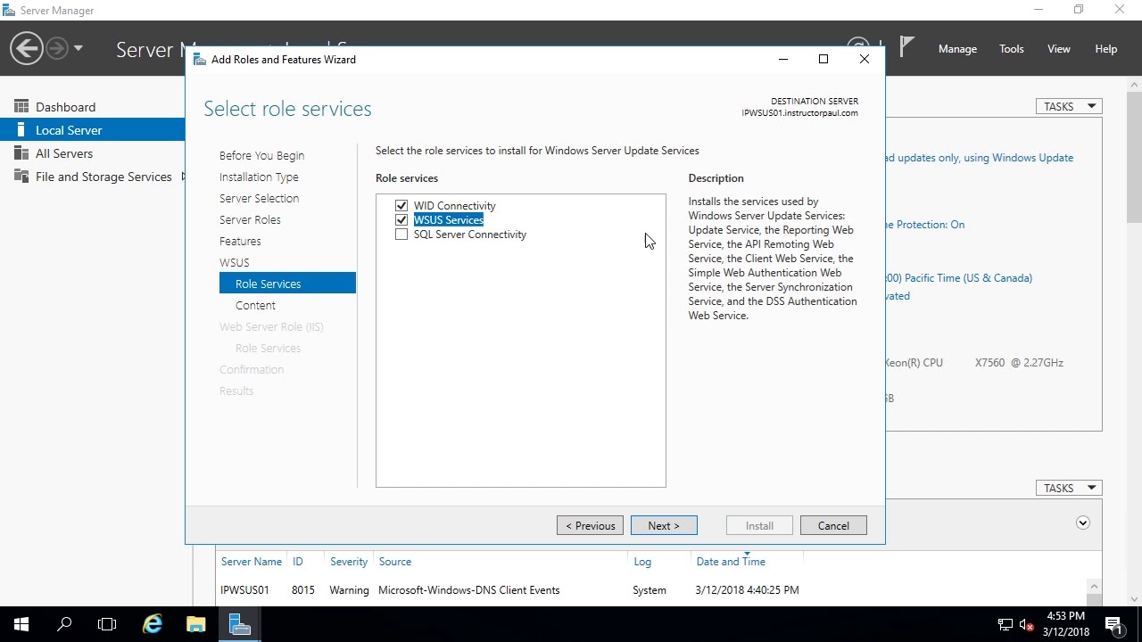Click Next in the wizard
This screenshot has width=1142, height=642.
[x=664, y=526]
